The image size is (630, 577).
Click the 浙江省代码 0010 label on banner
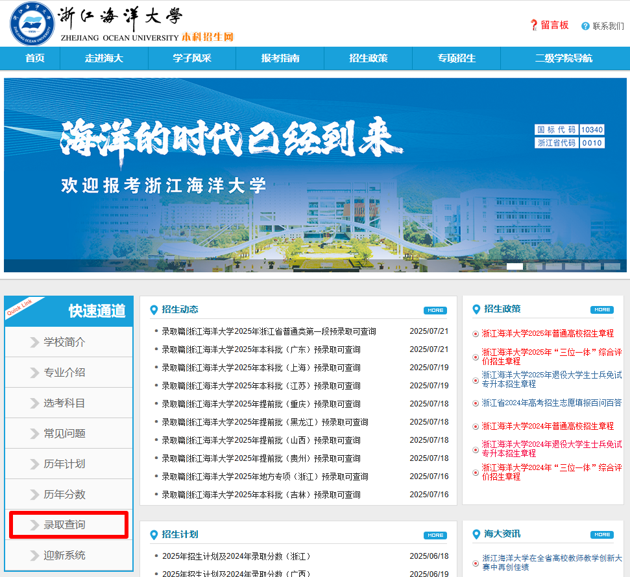pyautogui.click(x=569, y=143)
